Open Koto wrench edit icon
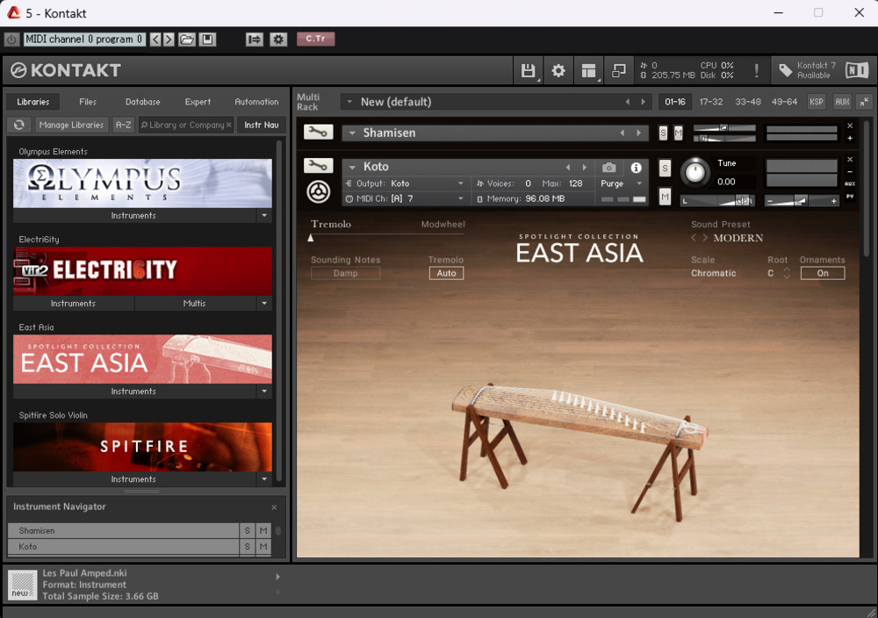The image size is (878, 618). click(x=318, y=166)
